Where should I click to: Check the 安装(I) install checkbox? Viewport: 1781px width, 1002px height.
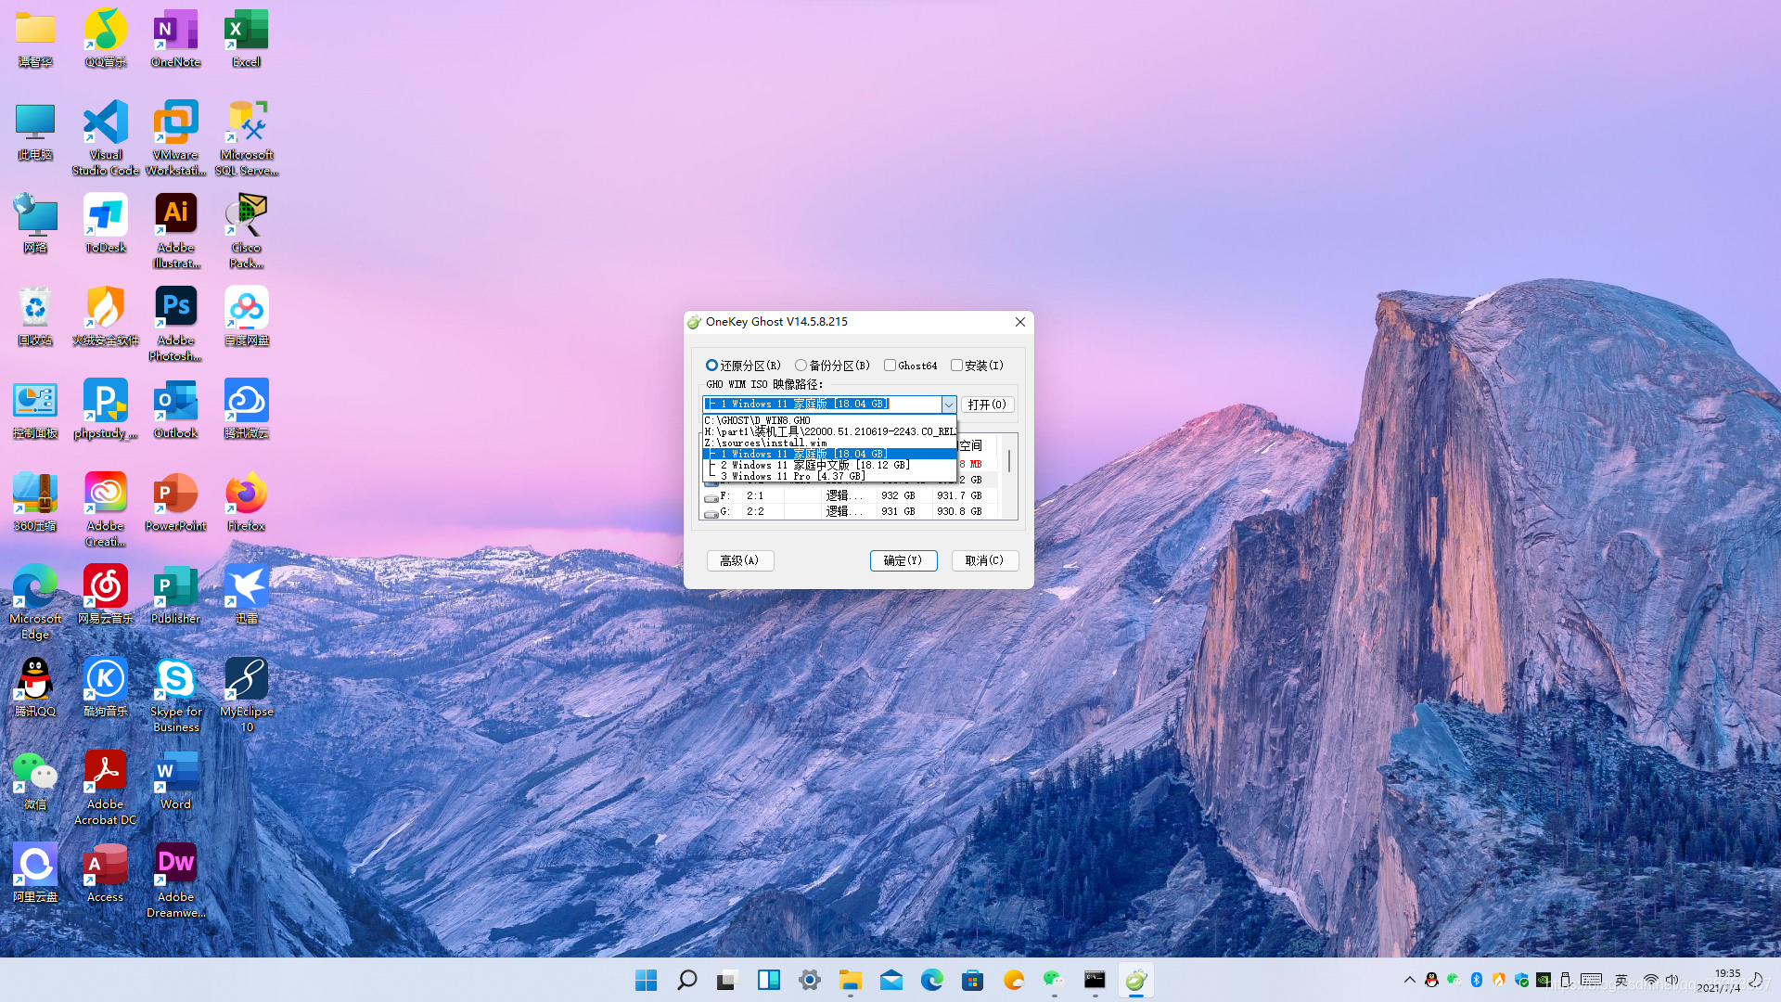[x=957, y=365]
